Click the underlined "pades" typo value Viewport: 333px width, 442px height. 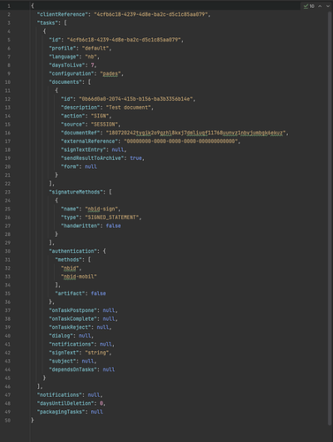pyautogui.click(x=110, y=74)
